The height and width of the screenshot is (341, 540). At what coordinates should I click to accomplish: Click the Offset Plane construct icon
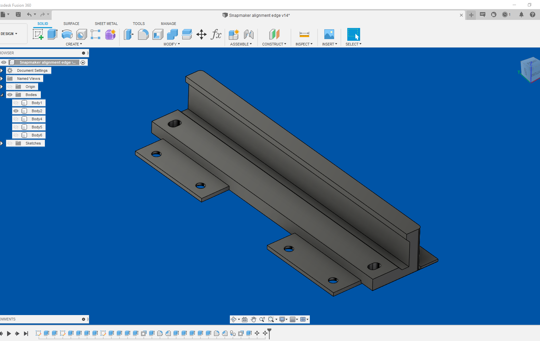click(274, 34)
